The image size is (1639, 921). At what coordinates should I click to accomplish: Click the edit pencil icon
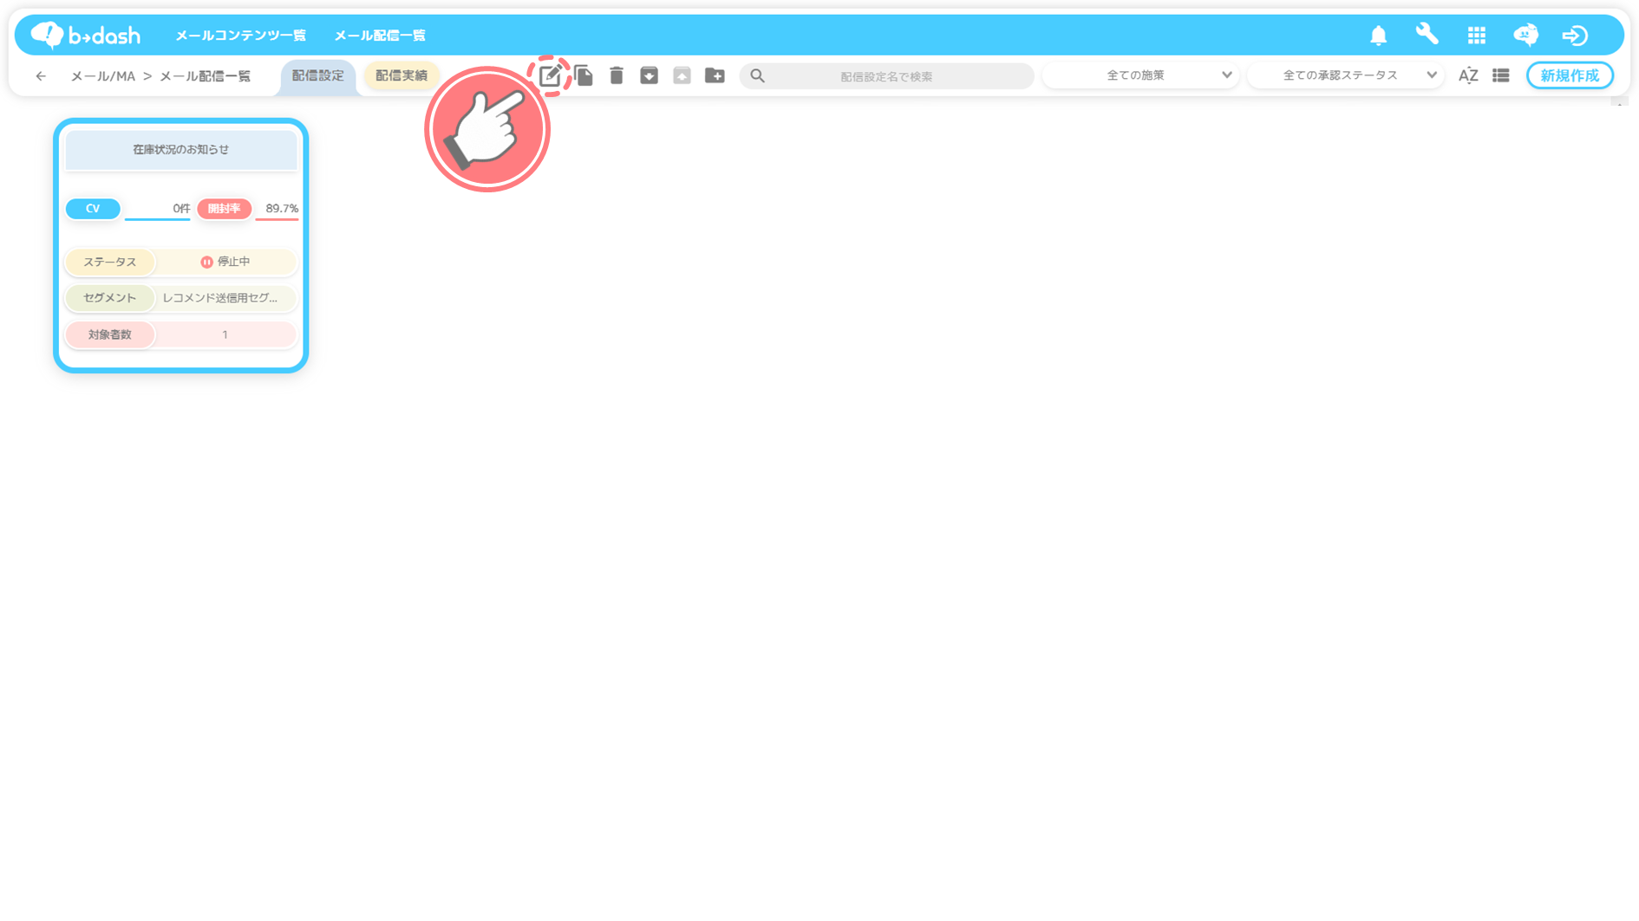click(x=550, y=76)
